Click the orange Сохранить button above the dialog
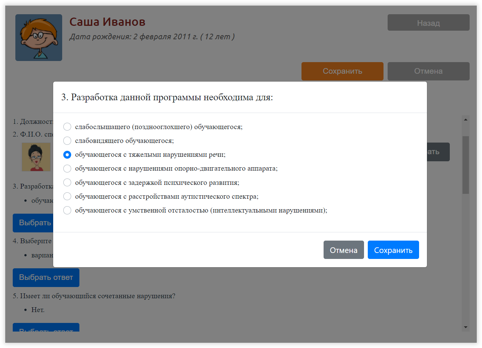Screen dimensions: 482x348 click(342, 71)
